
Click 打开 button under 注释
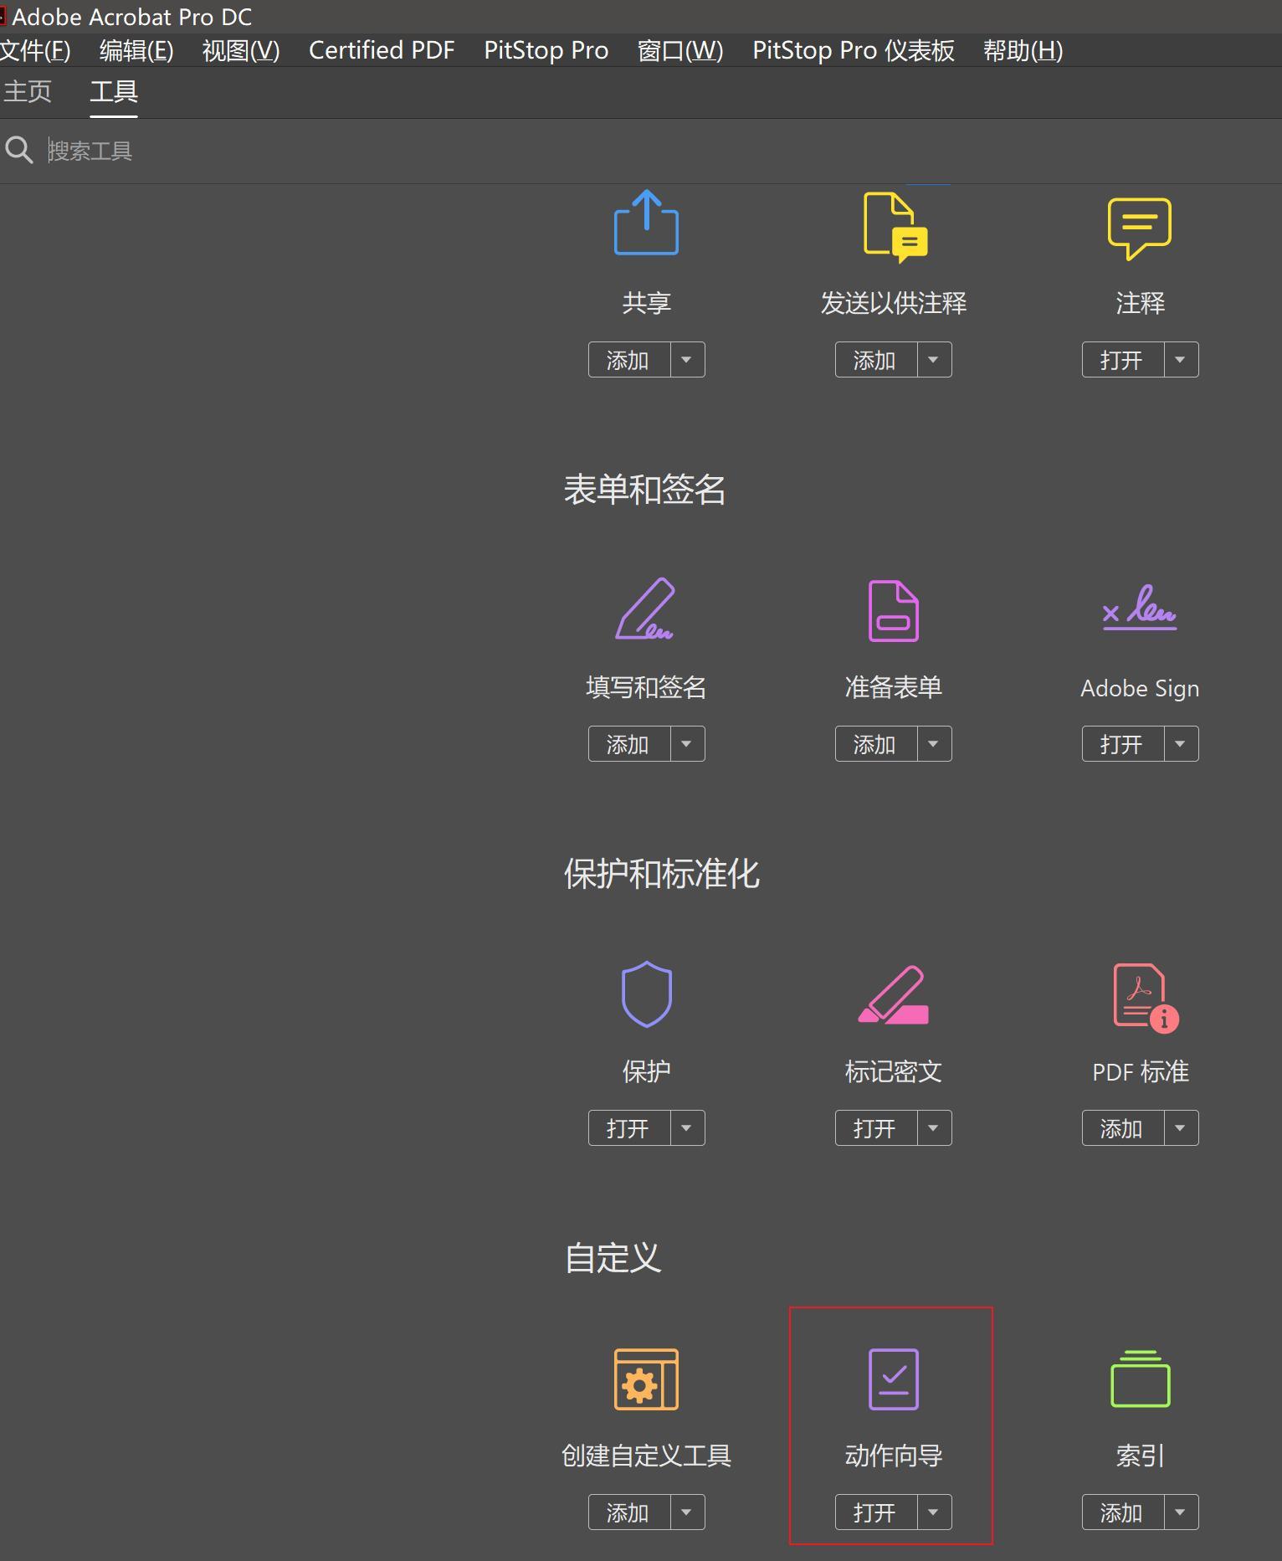point(1123,360)
